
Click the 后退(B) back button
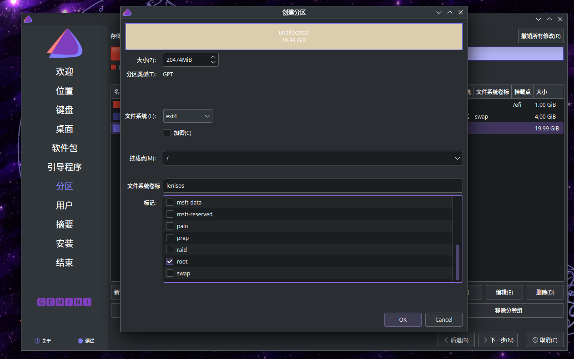coord(456,340)
